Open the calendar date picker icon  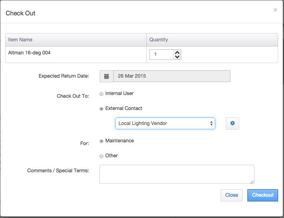click(x=107, y=76)
